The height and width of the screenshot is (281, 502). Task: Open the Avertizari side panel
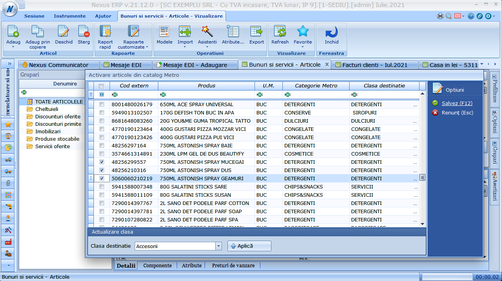[495, 187]
